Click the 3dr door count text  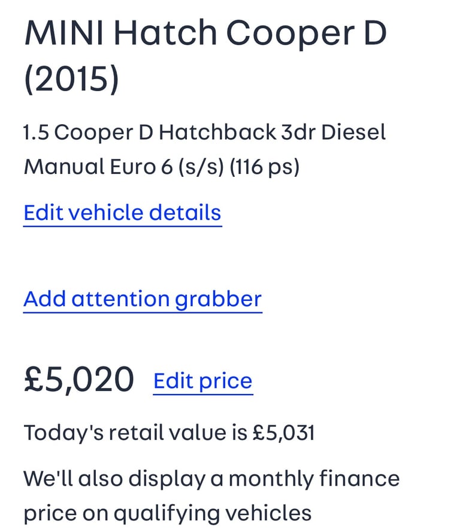(298, 132)
